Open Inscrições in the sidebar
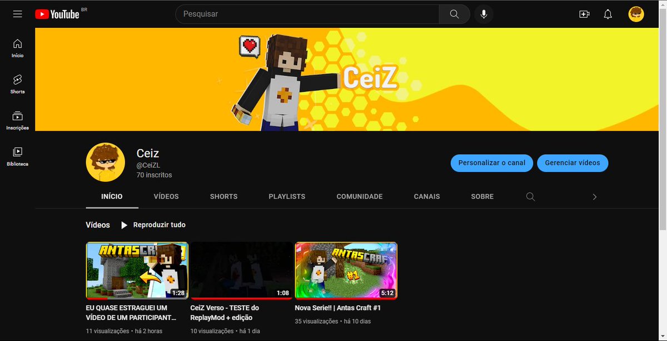Image resolution: width=667 pixels, height=341 pixels. (18, 120)
